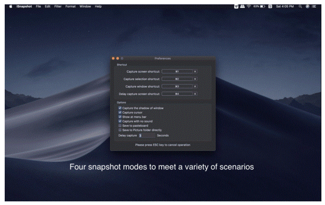Click the 'Delay capture' label
Viewport: 325px width, 205px height.
coord(128,135)
